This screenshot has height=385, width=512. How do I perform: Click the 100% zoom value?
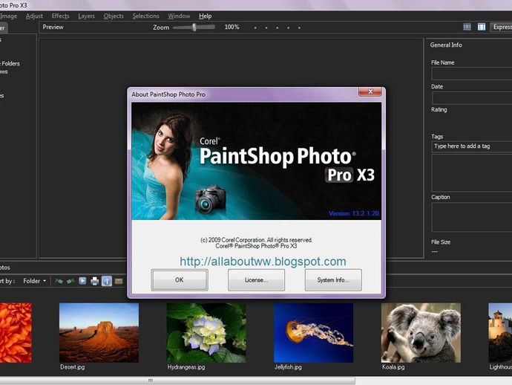tap(232, 27)
